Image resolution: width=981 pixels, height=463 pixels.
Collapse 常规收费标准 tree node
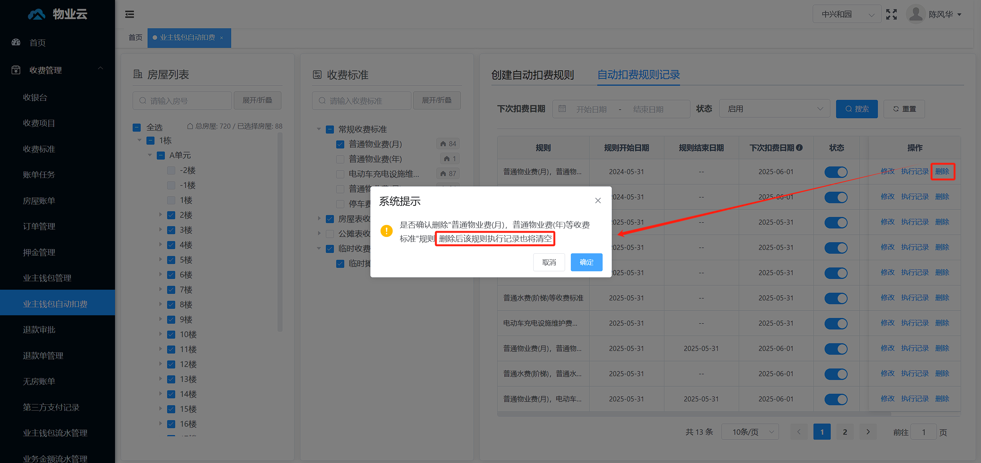[319, 129]
